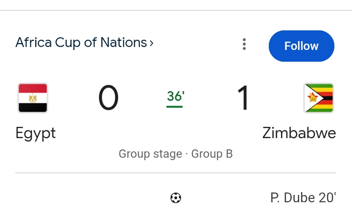Click the golden eagle on Egypt's flag

click(x=33, y=98)
